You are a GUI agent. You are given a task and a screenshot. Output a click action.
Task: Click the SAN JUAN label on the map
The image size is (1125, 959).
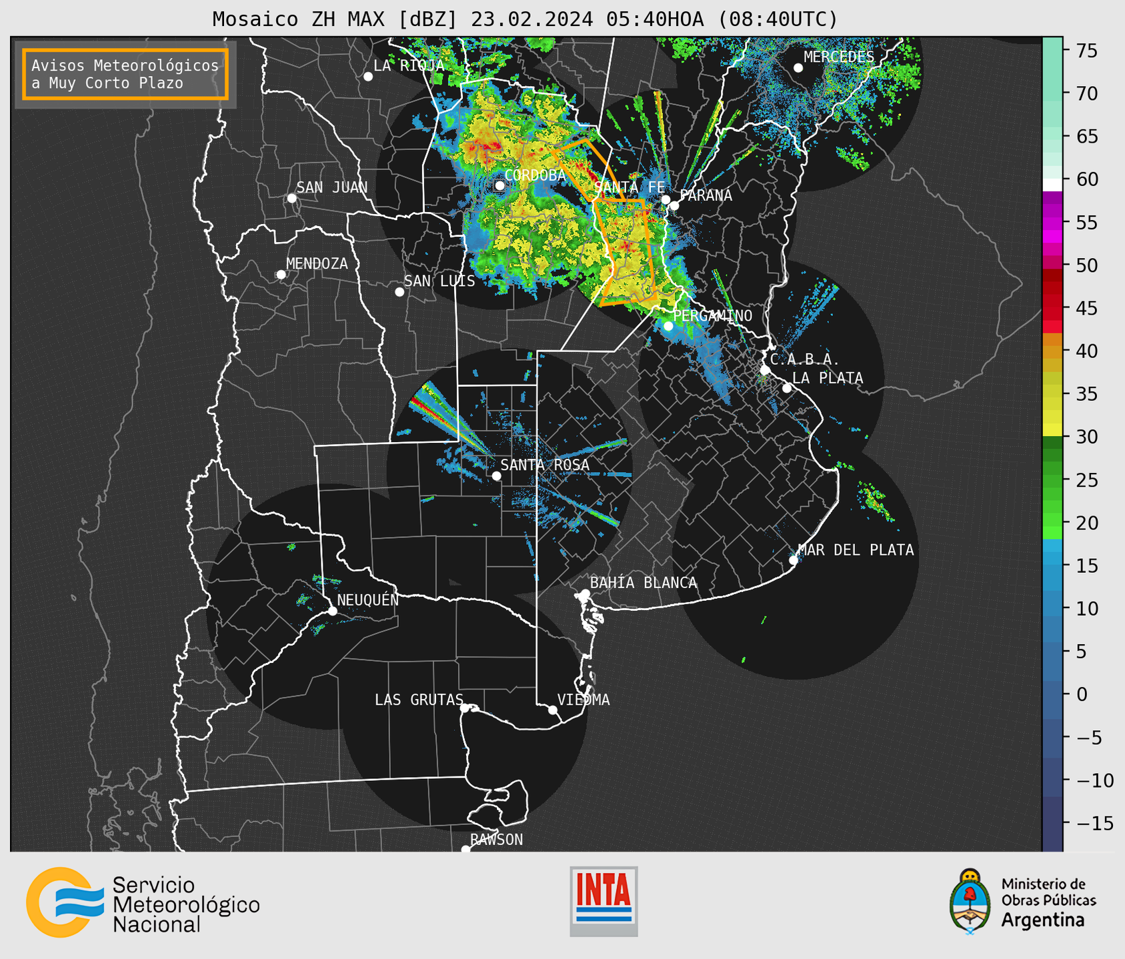click(x=332, y=187)
